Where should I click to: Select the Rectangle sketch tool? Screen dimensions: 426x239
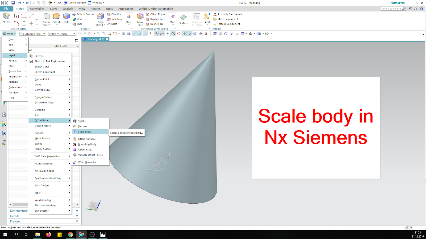tap(24, 16)
